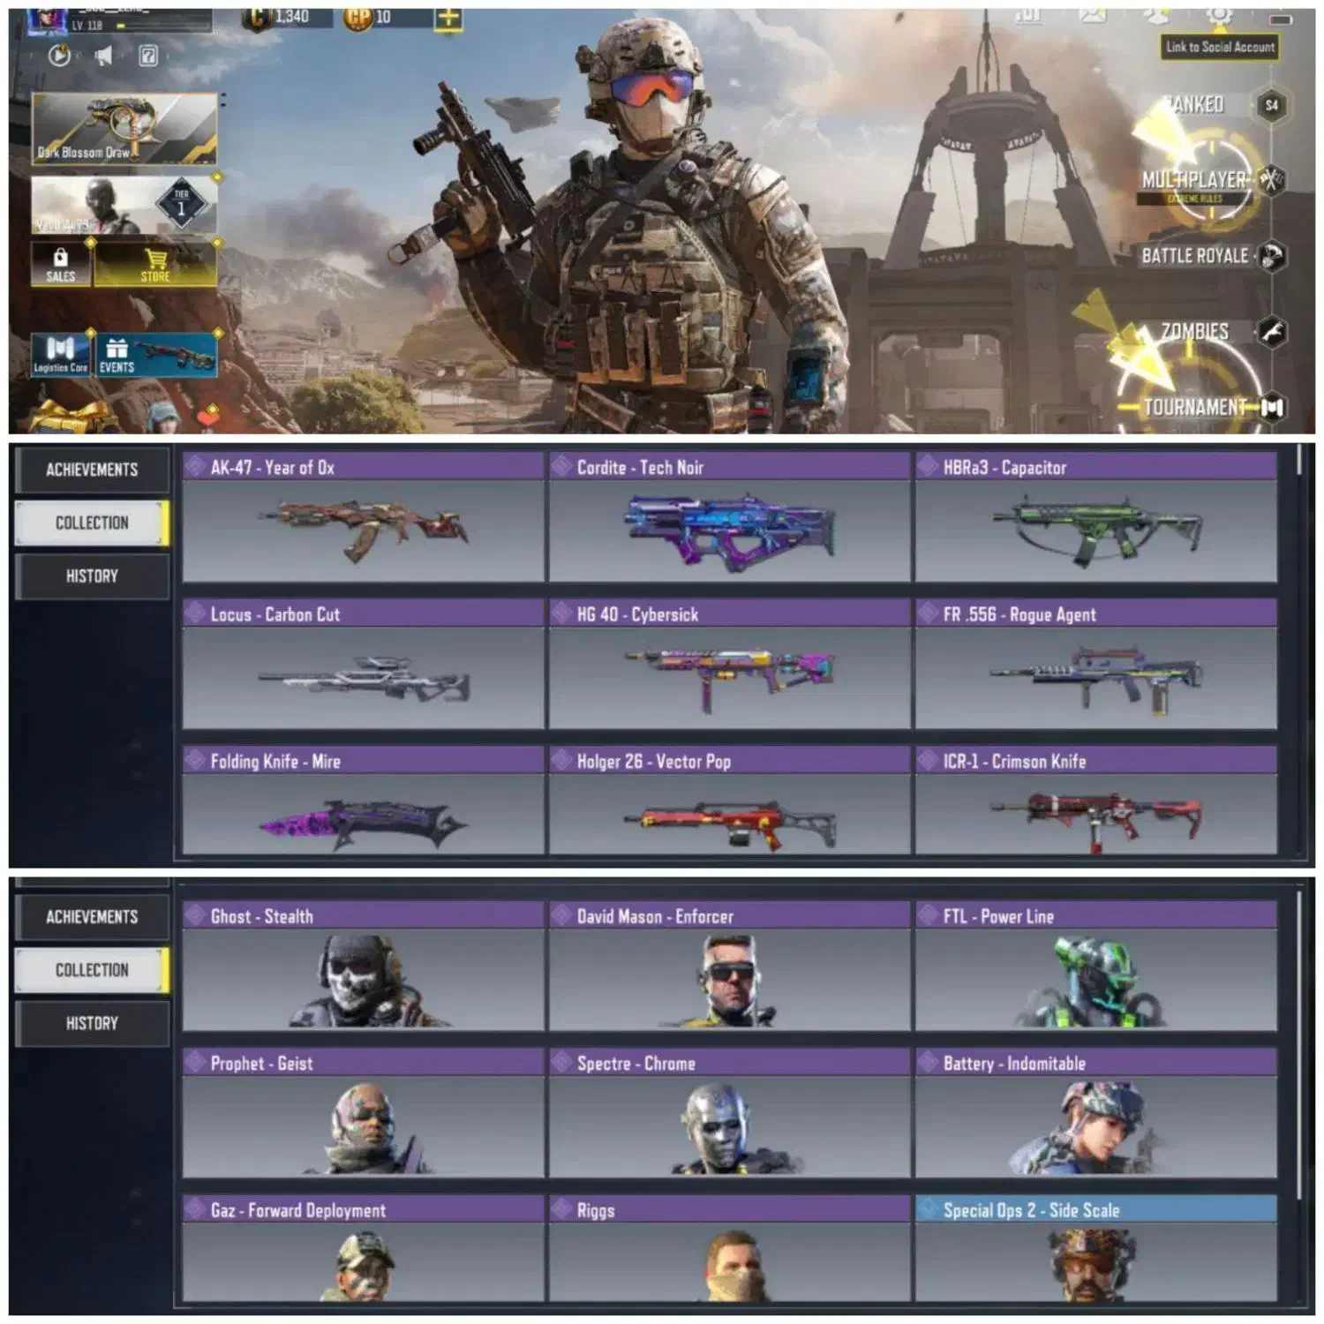Screen dimensions: 1324x1324
Task: Select the Zombies hand icon
Action: click(1271, 332)
